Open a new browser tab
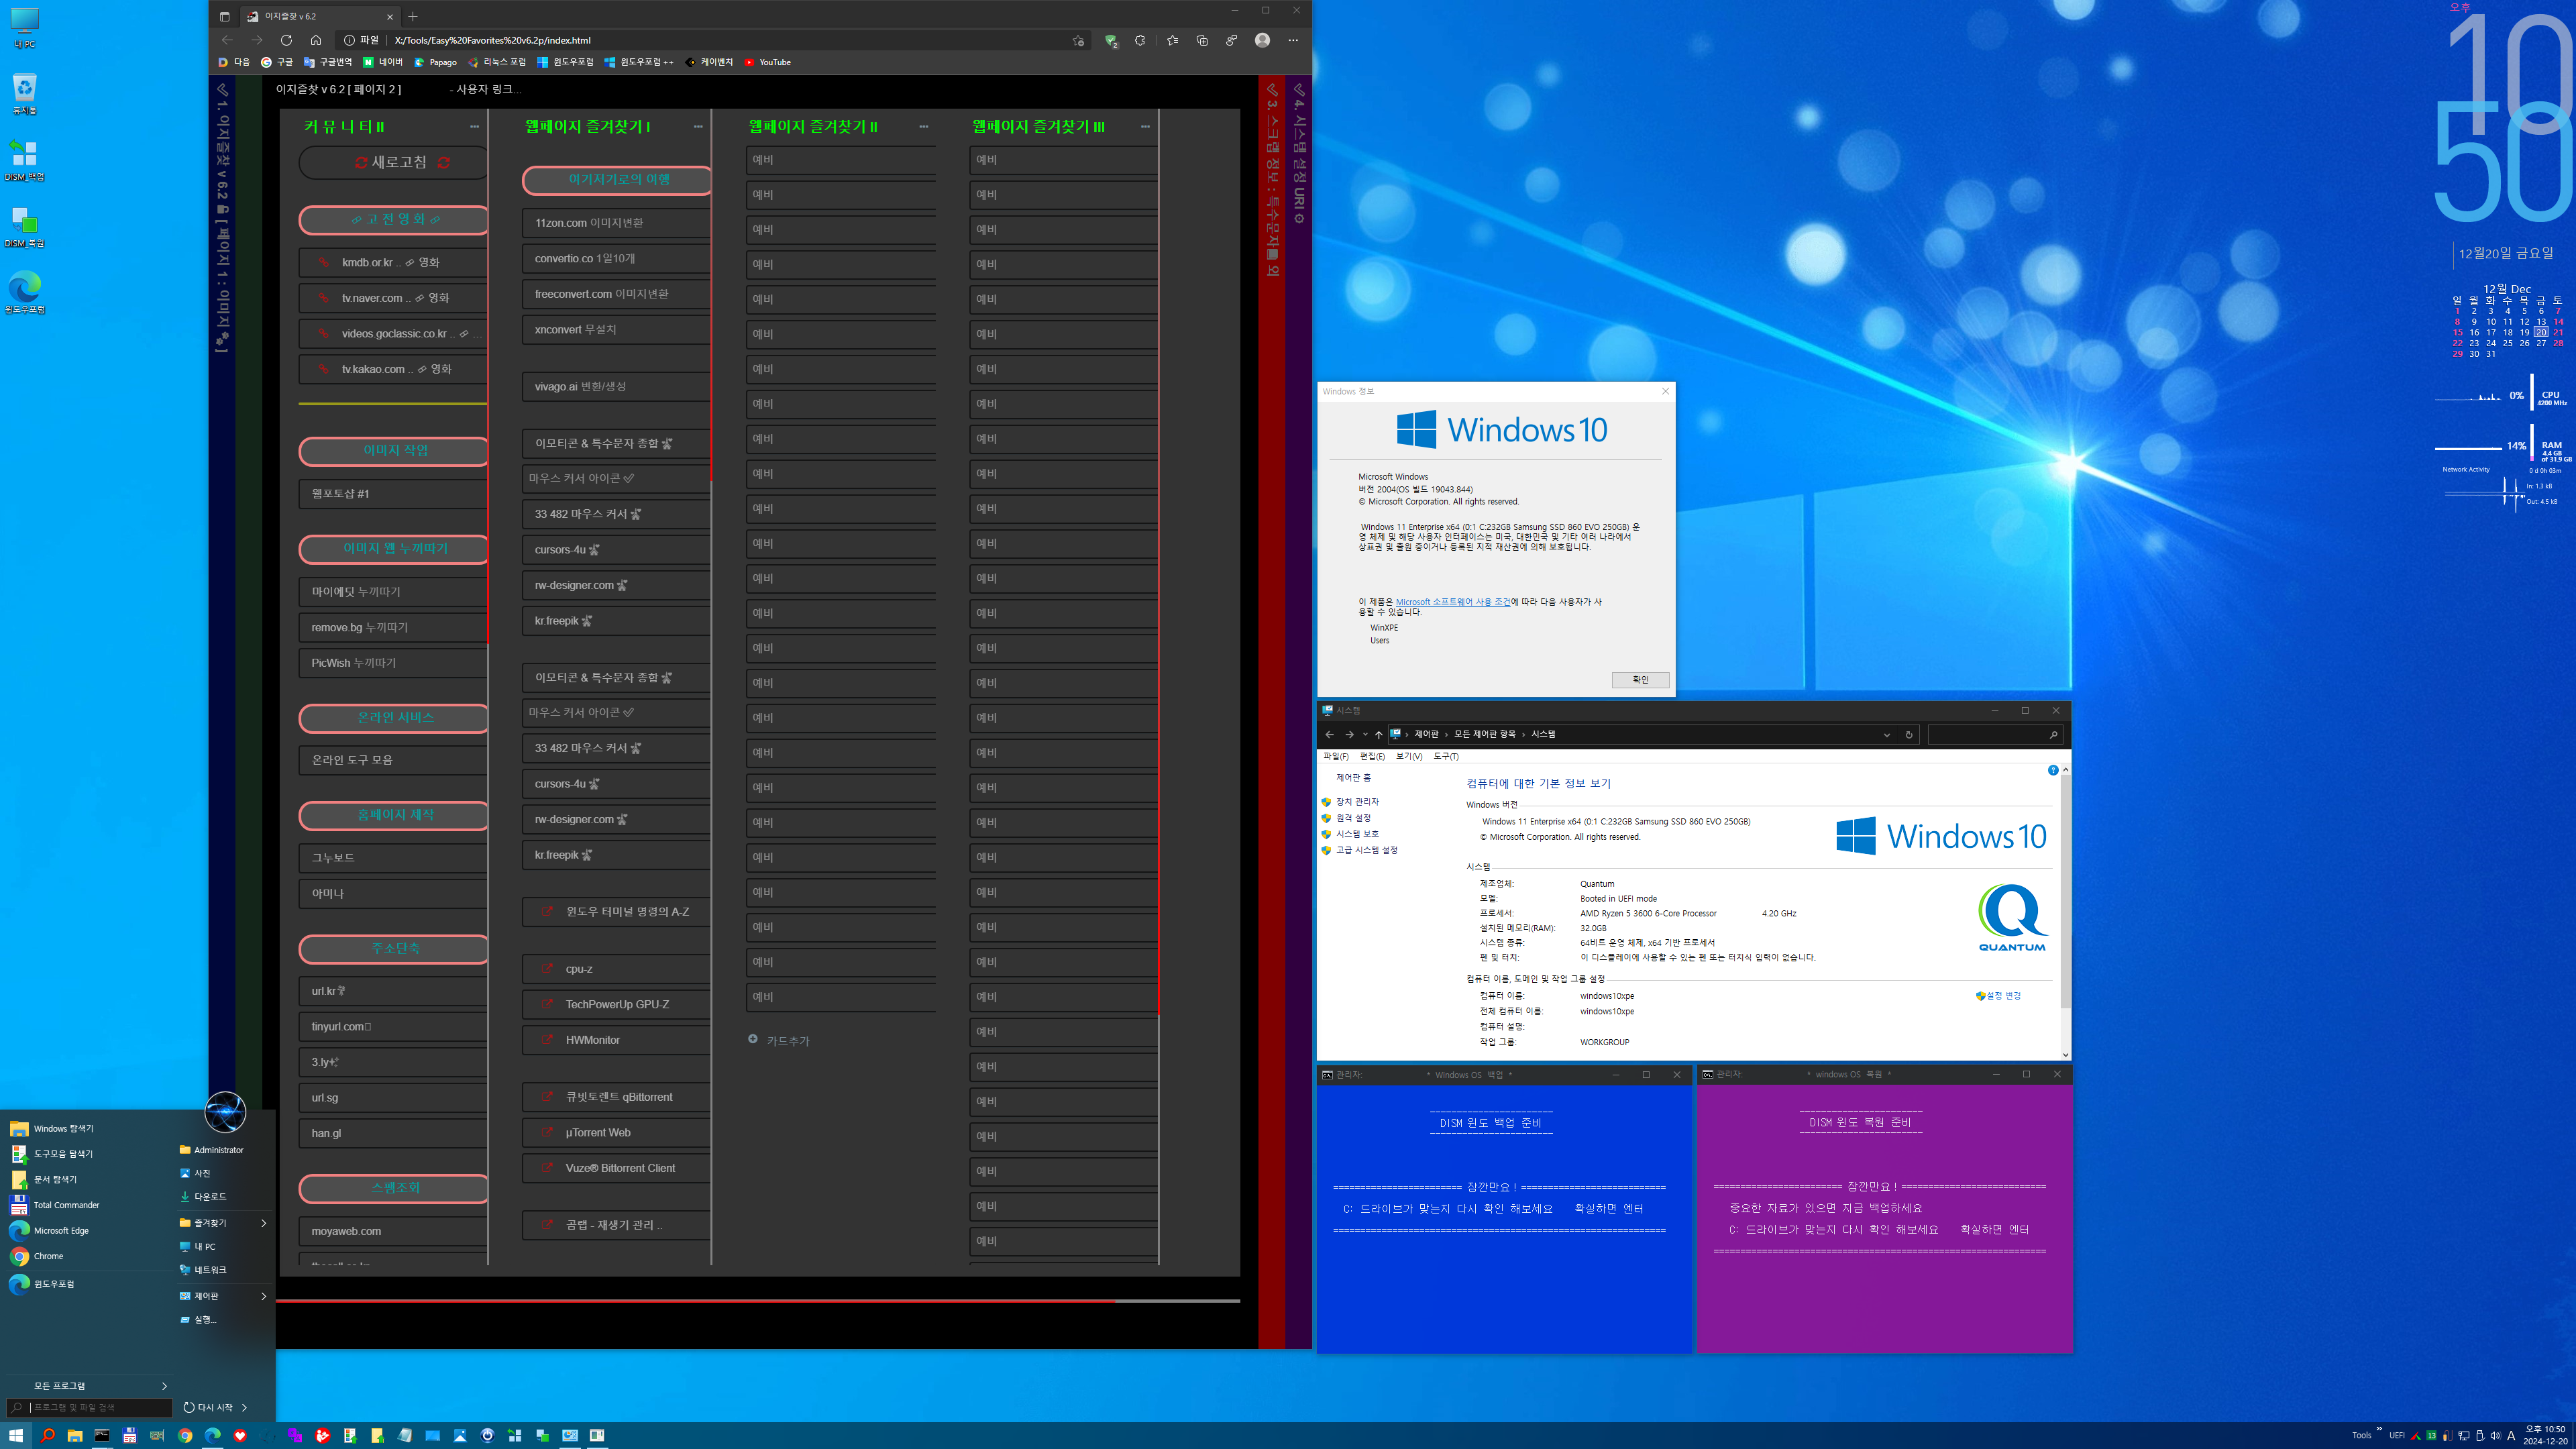The image size is (2576, 1449). [413, 16]
